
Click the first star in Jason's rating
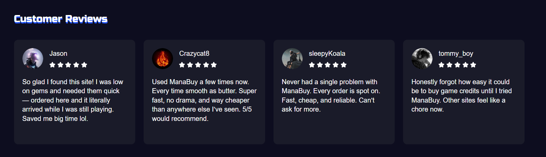pos(53,65)
